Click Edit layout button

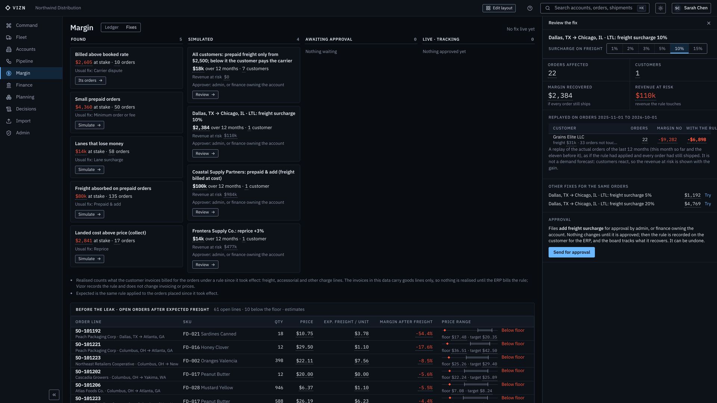pos(499,8)
